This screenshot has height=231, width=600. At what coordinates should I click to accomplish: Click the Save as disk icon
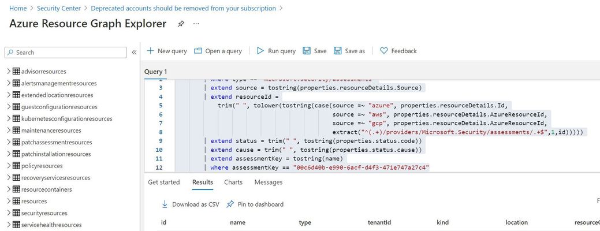click(337, 51)
